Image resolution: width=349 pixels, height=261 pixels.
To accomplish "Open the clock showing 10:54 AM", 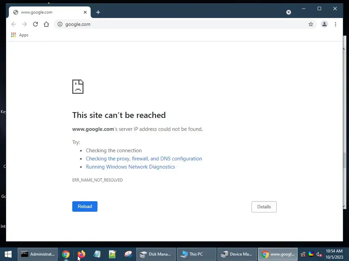I will point(334,254).
